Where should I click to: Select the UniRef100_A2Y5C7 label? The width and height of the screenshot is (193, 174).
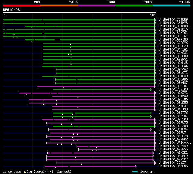[173, 159]
